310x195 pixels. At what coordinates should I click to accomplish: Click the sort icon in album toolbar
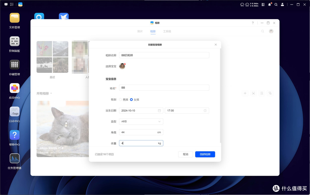pos(261,93)
